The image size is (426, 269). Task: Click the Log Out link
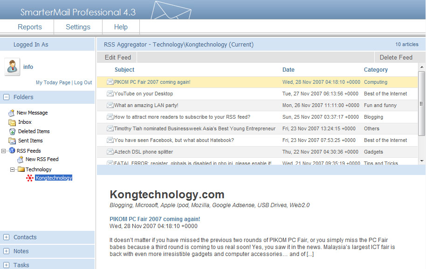click(x=83, y=82)
